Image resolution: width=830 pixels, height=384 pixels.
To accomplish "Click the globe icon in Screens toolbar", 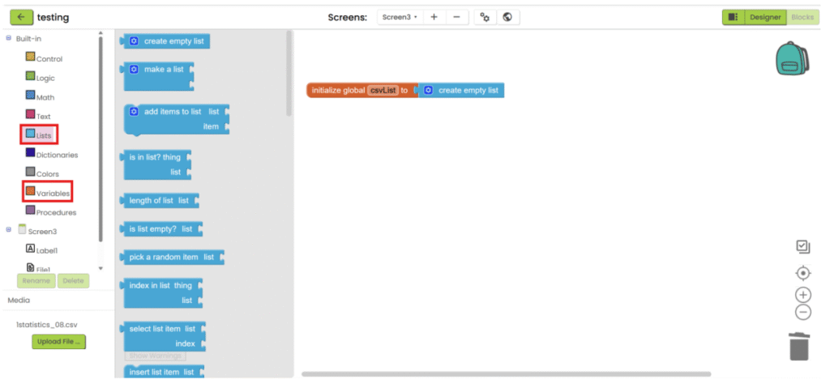I will click(507, 17).
